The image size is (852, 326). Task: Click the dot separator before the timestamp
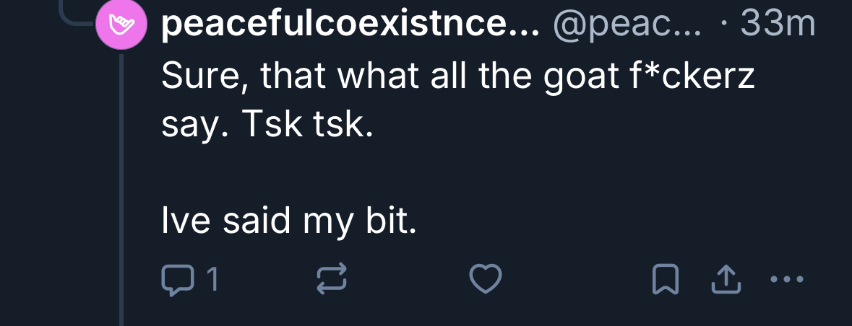point(724,27)
